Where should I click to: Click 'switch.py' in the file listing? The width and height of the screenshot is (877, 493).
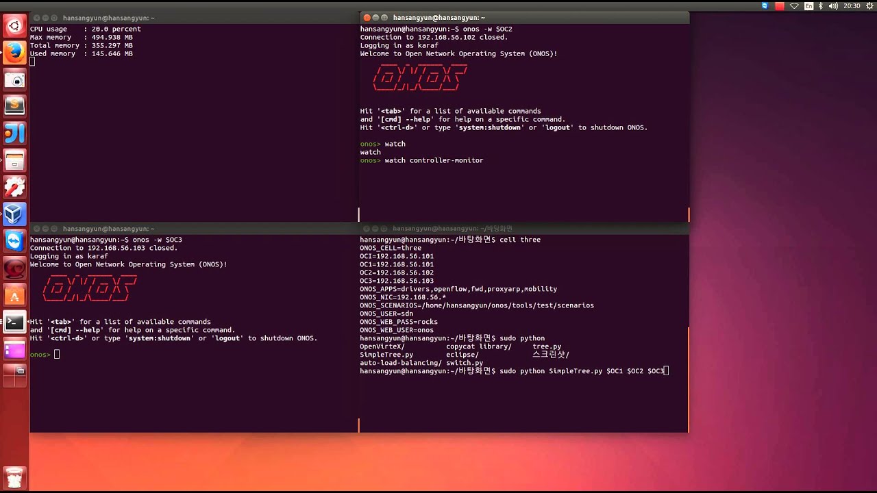coord(465,363)
